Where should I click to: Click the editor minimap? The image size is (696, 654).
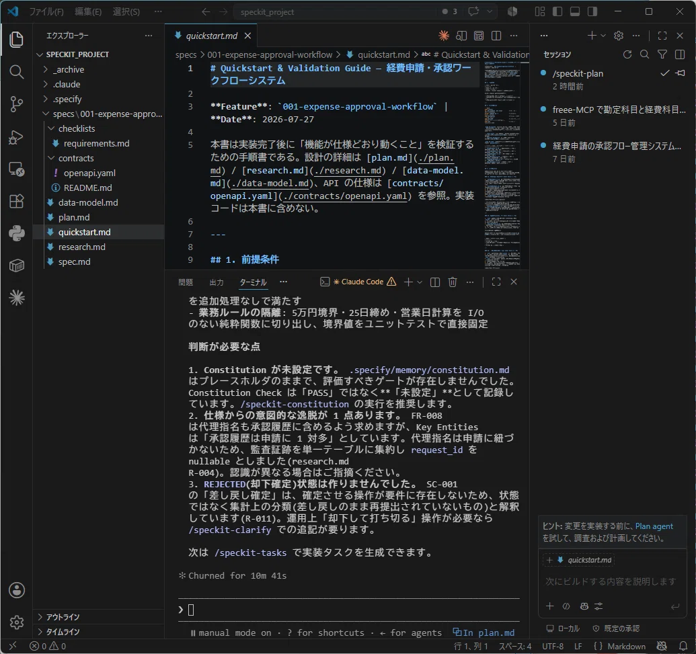pos(502,165)
